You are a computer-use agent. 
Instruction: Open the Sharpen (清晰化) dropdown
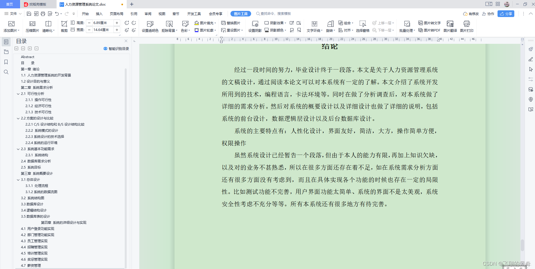[48, 30]
